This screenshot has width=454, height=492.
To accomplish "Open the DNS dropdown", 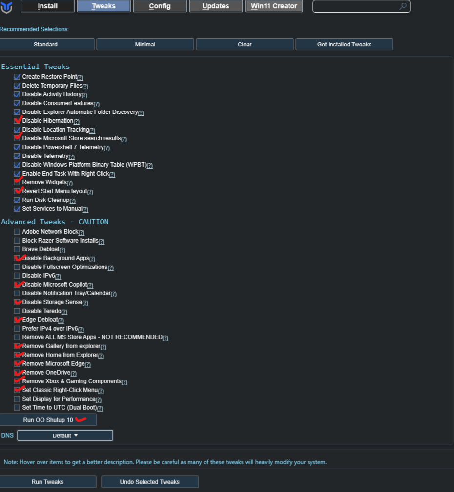I will pyautogui.click(x=65, y=436).
